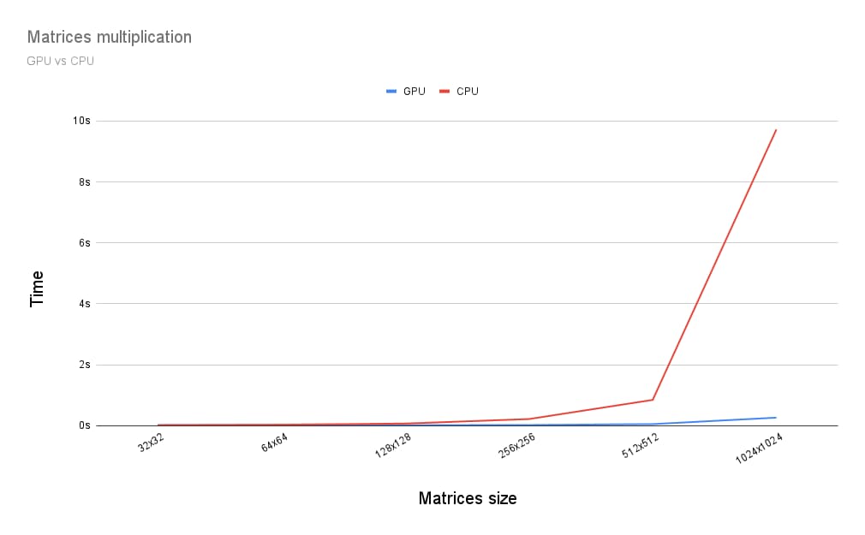Click the blue GPU legend color marker
This screenshot has width=865, height=535.
point(391,92)
